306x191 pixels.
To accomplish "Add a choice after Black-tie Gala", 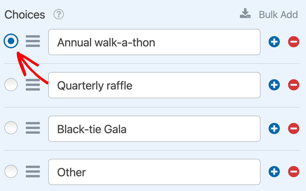I will pos(274,129).
